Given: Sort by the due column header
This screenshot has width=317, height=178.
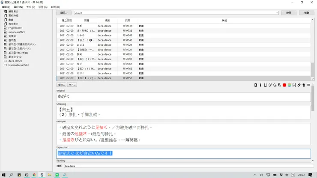Looking at the screenshot, I should pyautogui.click(x=128, y=21).
